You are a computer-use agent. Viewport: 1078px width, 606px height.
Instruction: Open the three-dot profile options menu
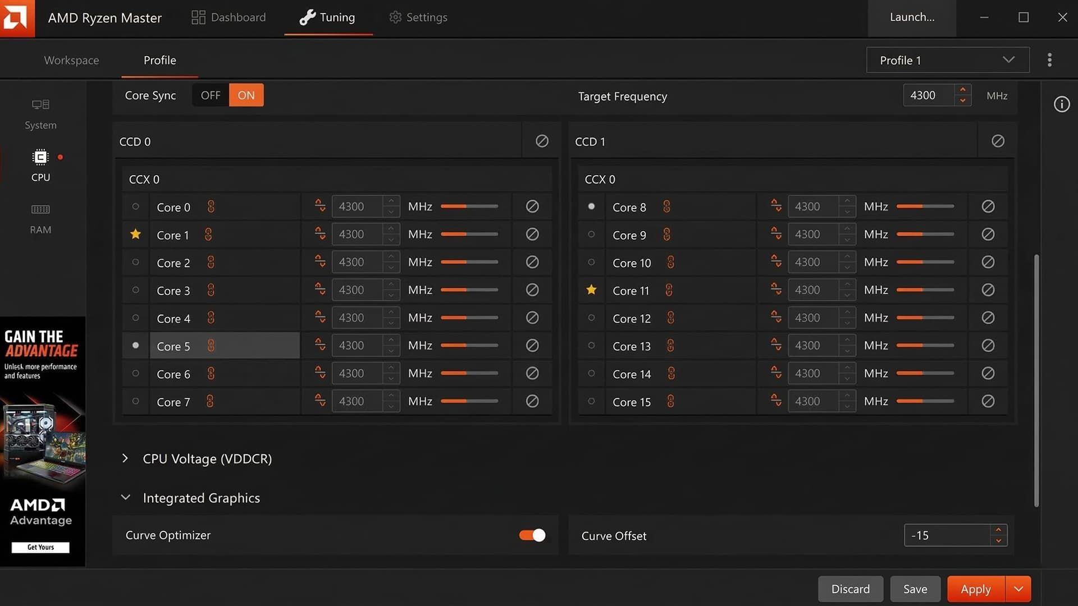[1049, 60]
